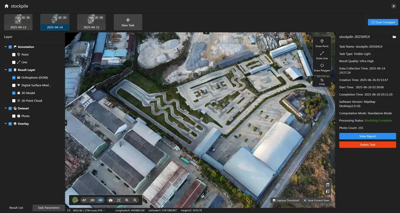The height and width of the screenshot is (213, 400).
Task: Fit the view with the full-extent icon
Action: tap(119, 200)
